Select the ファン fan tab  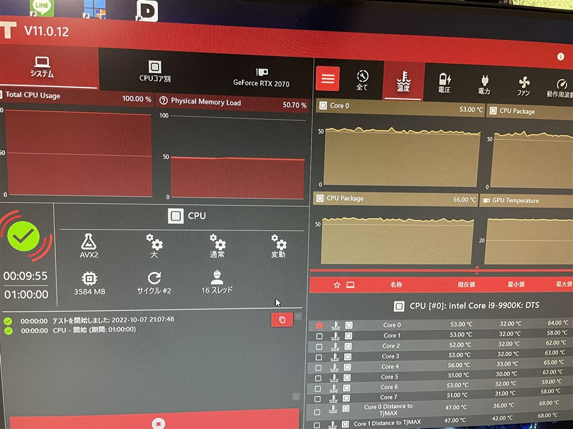click(524, 87)
